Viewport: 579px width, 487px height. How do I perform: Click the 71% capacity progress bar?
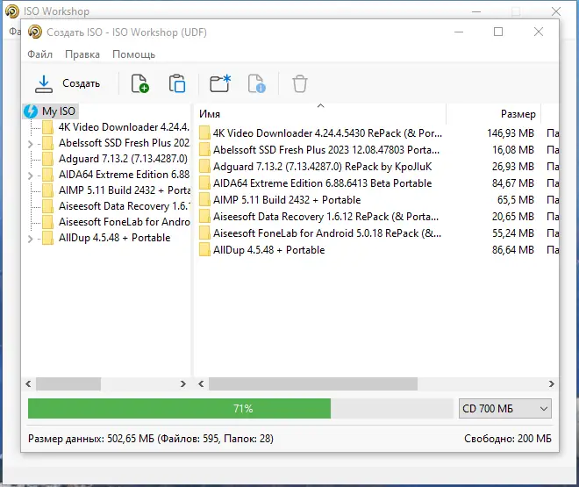tap(240, 409)
